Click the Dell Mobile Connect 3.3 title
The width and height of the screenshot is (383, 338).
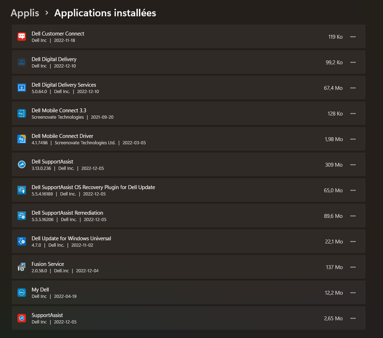[59, 110]
